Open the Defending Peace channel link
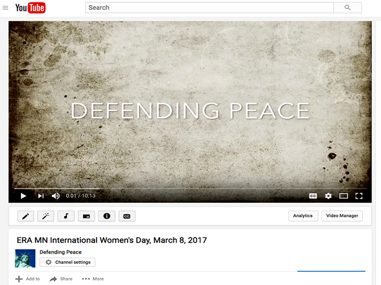Image resolution: width=381 pixels, height=285 pixels. [60, 252]
